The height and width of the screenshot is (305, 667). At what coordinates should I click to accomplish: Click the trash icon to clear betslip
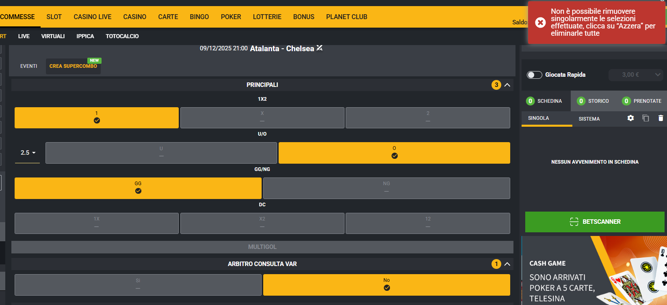tap(661, 118)
